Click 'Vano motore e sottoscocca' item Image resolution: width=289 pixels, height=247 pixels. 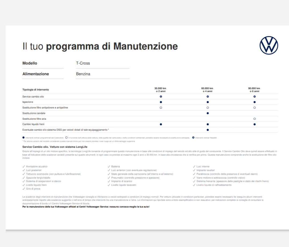click(221, 178)
